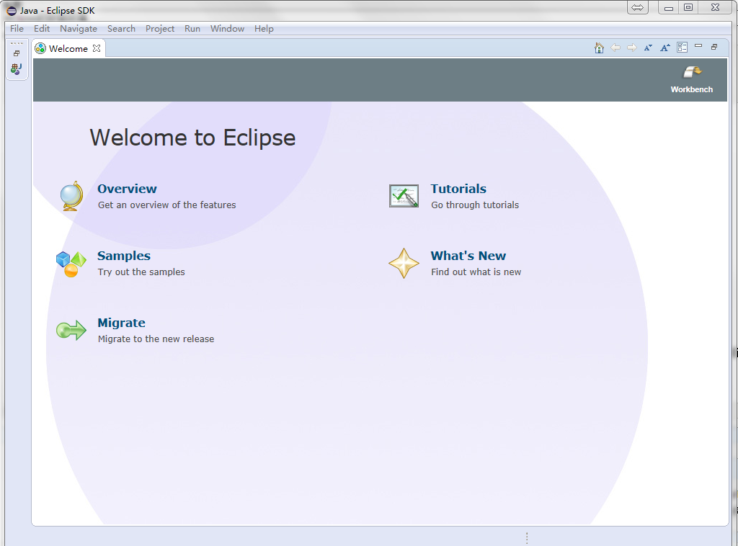Viewport: 738px width, 546px height.
Task: Open the Java perspective icon in left bar
Action: [x=17, y=69]
